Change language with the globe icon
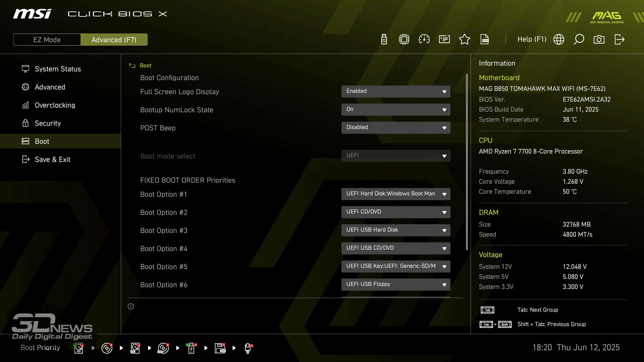 coord(559,40)
